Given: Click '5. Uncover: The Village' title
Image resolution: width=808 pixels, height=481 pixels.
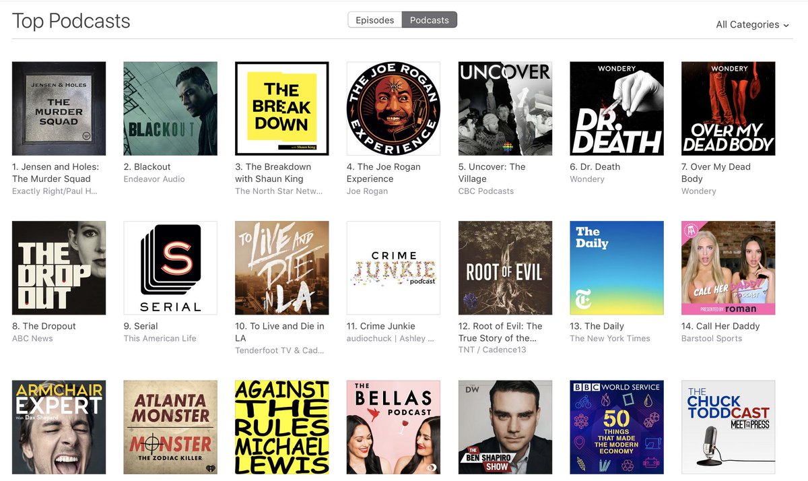Looking at the screenshot, I should (x=492, y=172).
